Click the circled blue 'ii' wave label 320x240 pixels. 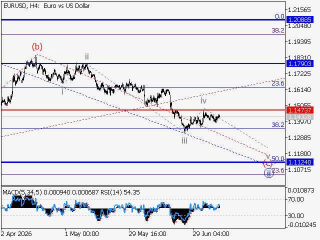(269, 173)
